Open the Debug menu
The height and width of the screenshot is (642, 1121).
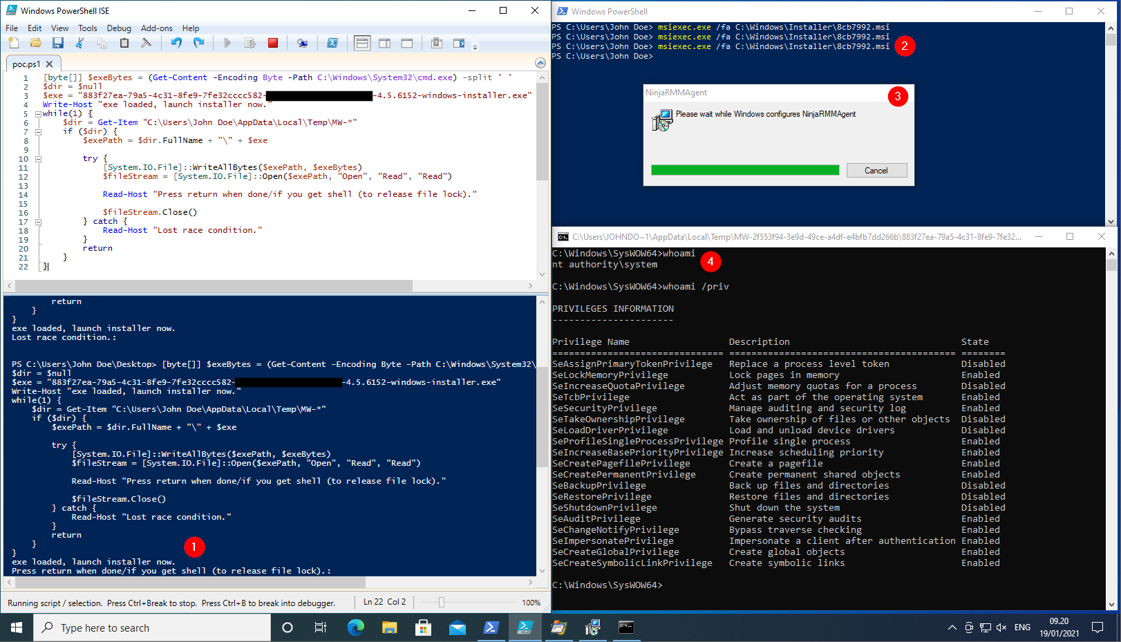(x=119, y=28)
